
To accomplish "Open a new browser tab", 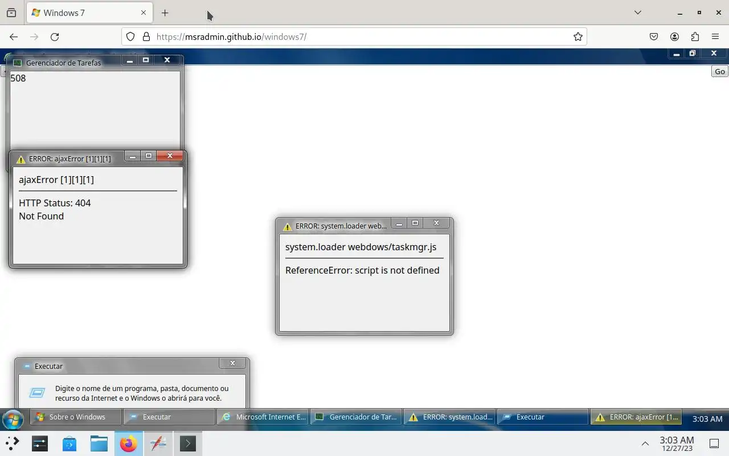I will (x=165, y=13).
